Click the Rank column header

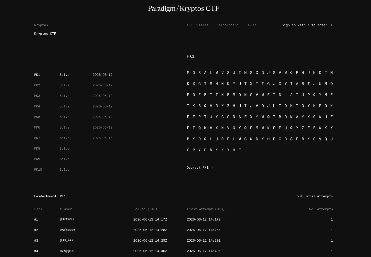[38, 209]
